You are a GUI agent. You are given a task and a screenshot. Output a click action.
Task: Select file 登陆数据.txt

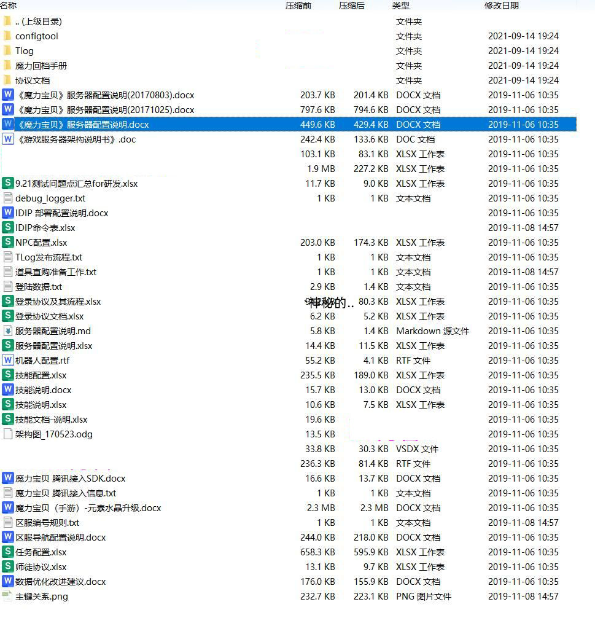coord(39,286)
